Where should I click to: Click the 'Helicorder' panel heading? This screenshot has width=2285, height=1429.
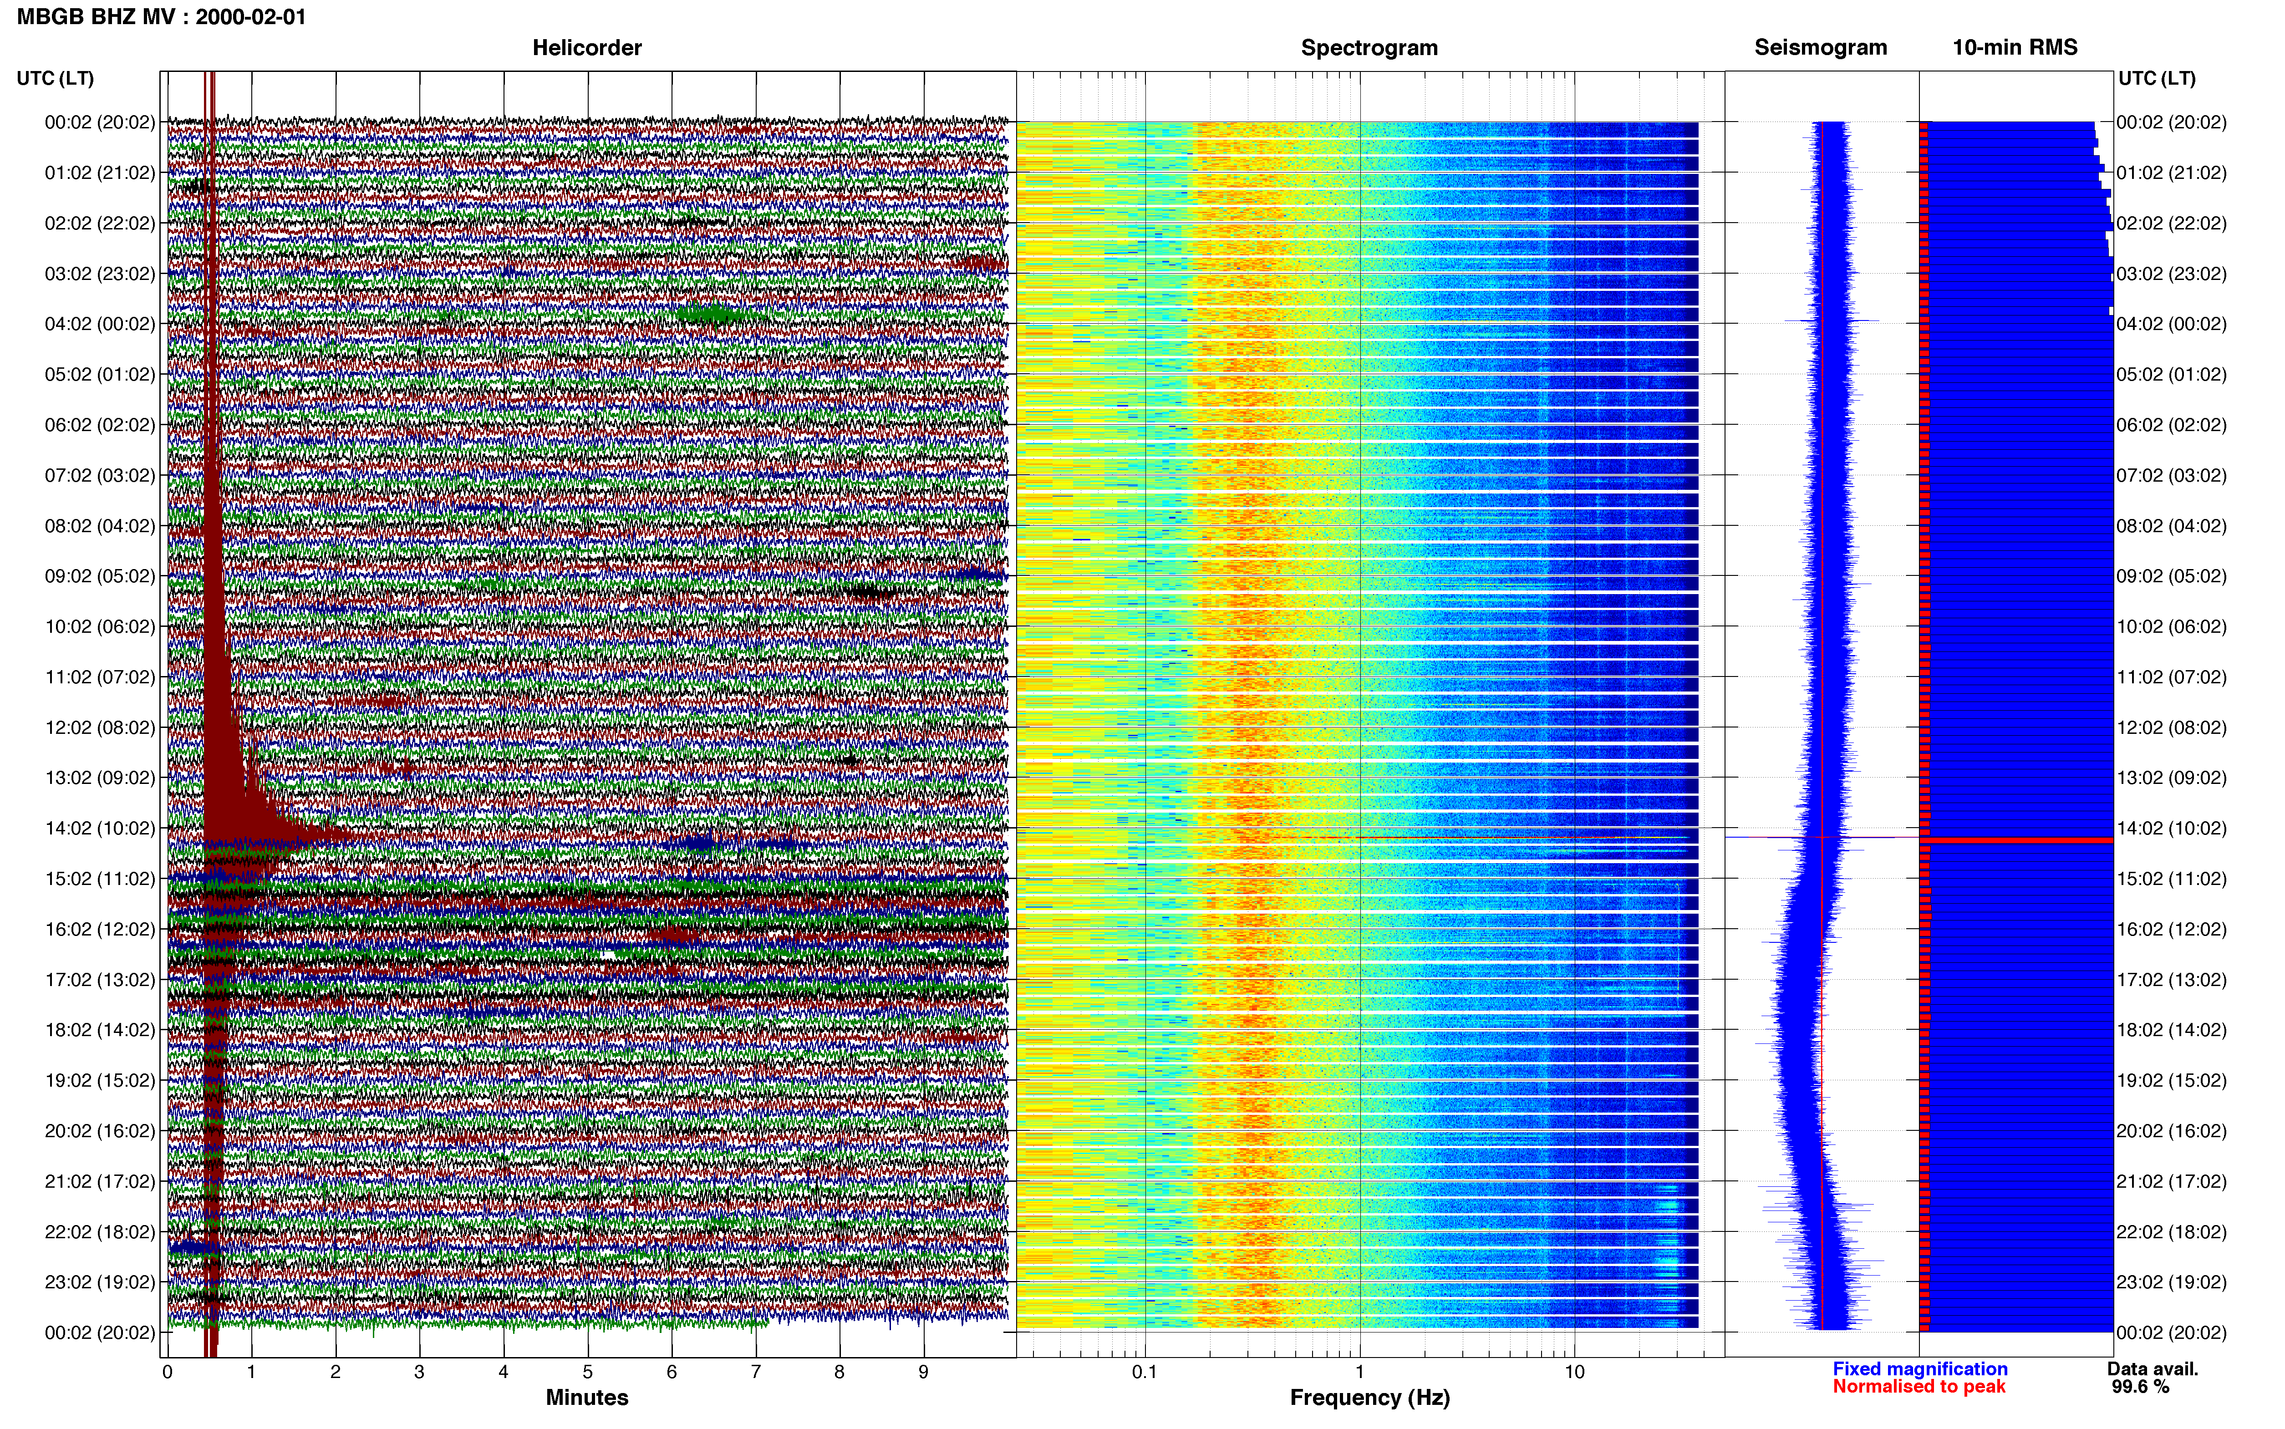coord(587,47)
